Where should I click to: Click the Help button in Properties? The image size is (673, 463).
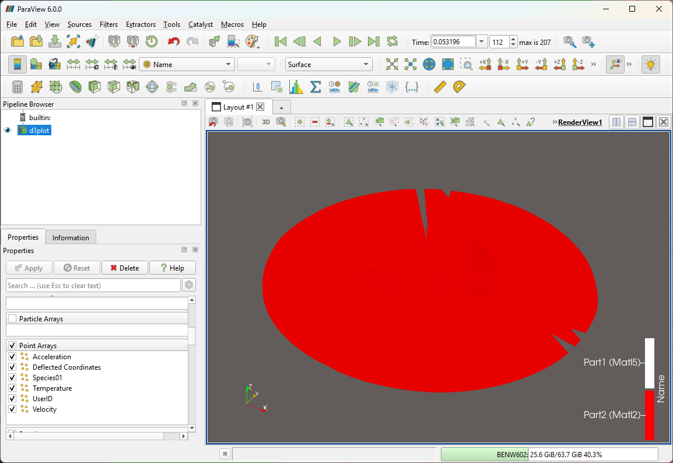(x=172, y=268)
